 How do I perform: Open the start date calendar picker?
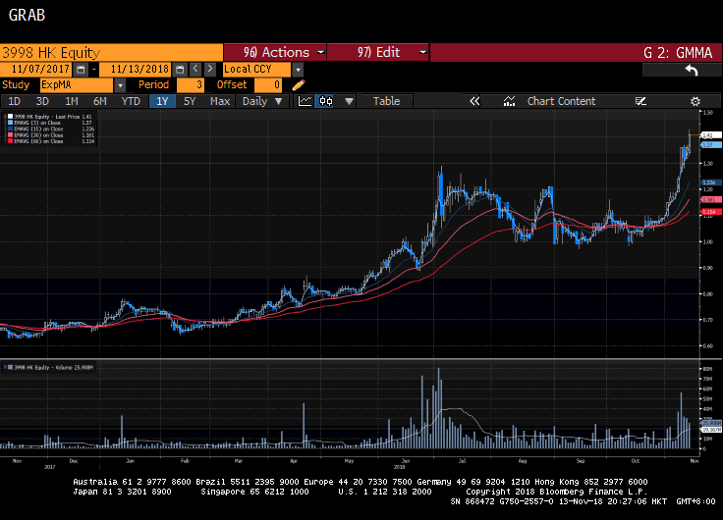[x=81, y=69]
